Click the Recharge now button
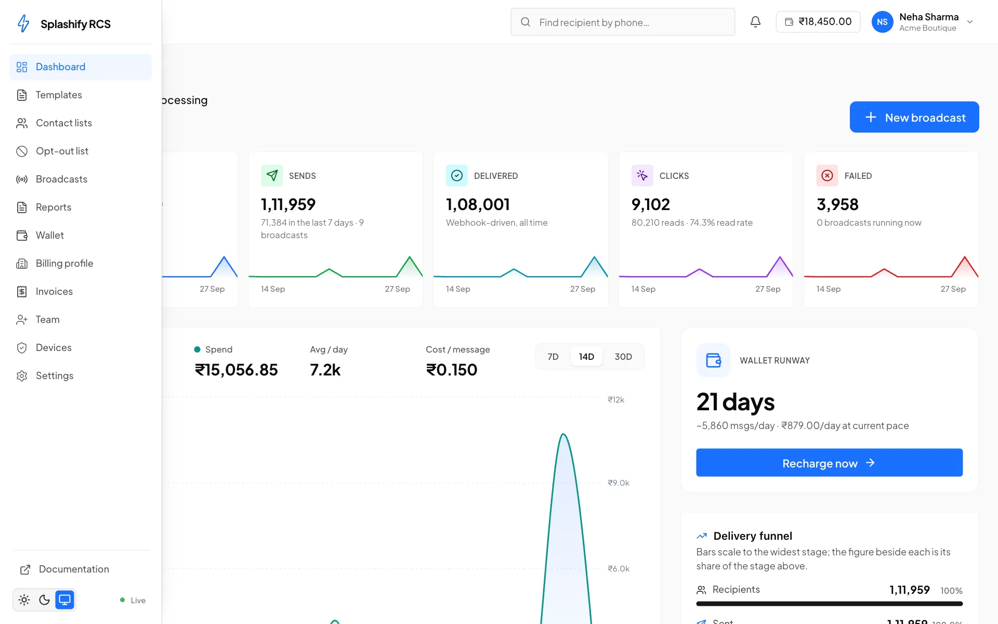This screenshot has height=624, width=998. (829, 463)
